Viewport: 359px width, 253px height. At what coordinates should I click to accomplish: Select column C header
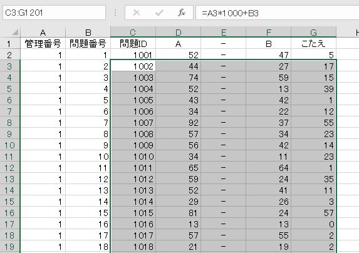(x=133, y=33)
